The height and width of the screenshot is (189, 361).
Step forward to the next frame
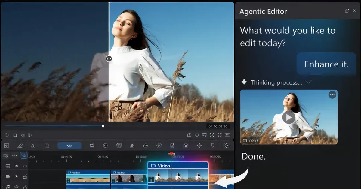[30, 135]
